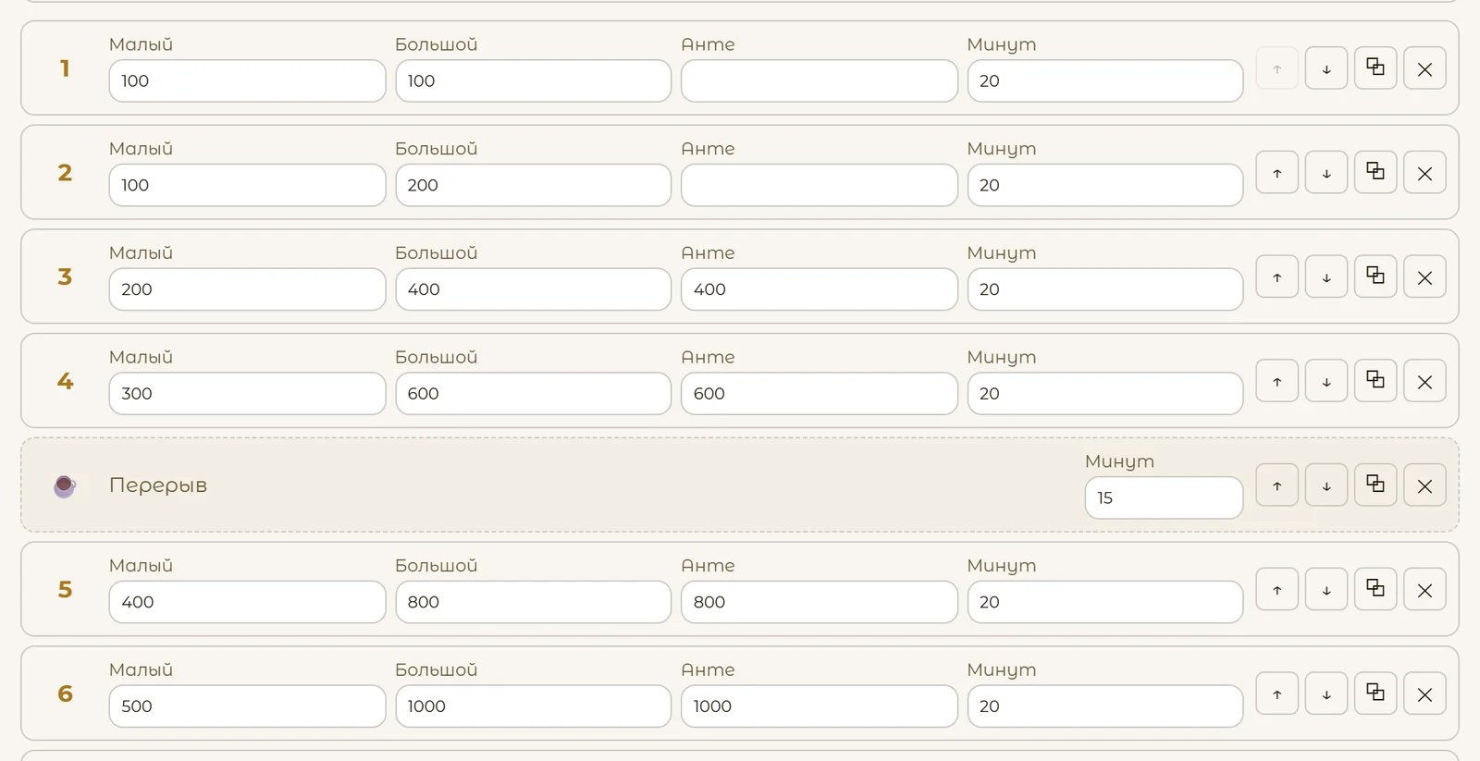
Task: Remove level 6 row
Action: coord(1424,694)
